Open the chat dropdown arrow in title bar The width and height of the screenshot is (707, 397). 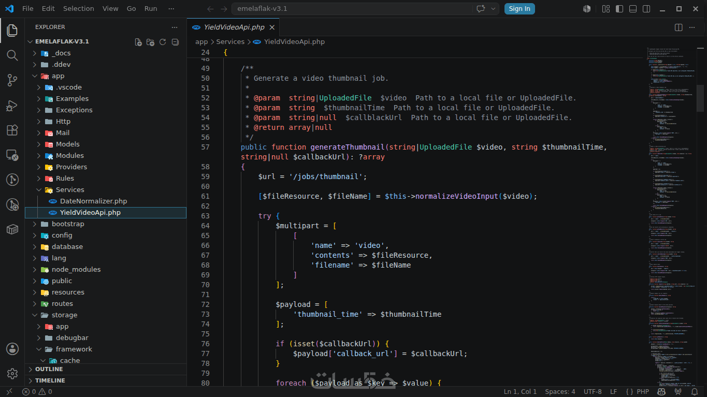[x=494, y=9]
